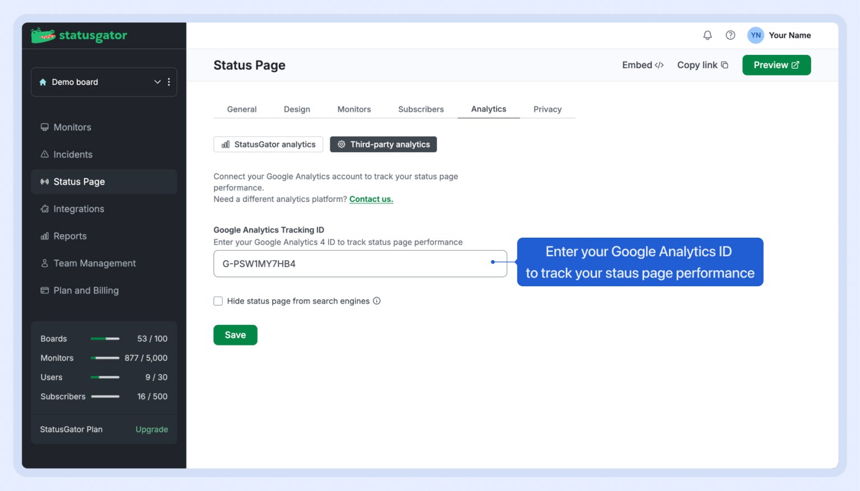Tick Hide status page from search engines
The width and height of the screenshot is (860, 491).
click(x=218, y=301)
